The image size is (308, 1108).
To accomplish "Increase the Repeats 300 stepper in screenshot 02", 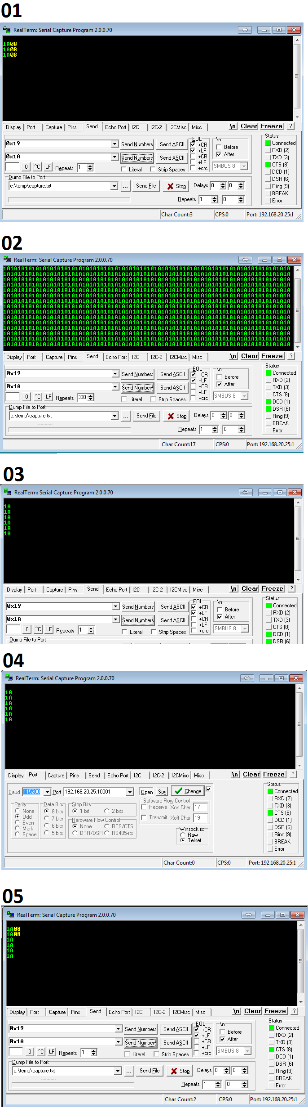I will tap(91, 395).
